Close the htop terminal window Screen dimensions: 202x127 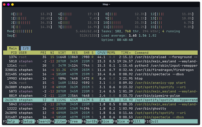pos(4,5)
